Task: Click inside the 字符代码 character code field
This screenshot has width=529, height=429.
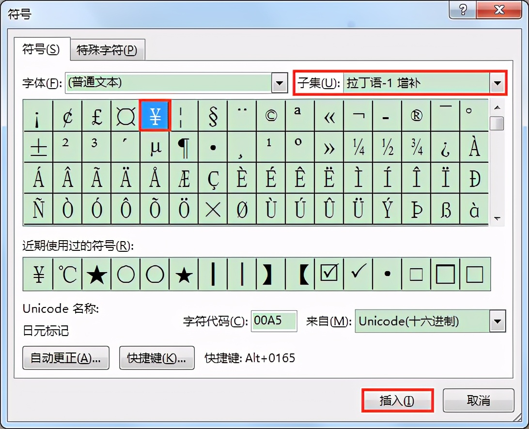Action: click(274, 321)
